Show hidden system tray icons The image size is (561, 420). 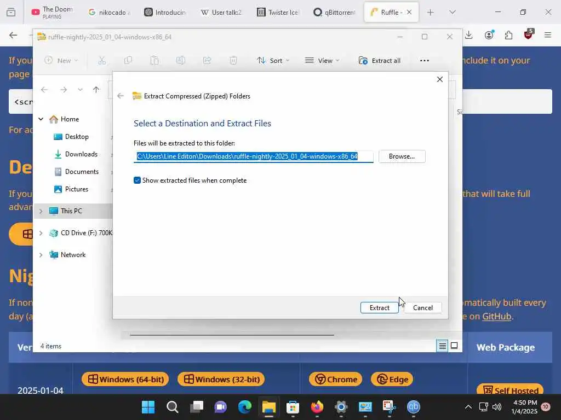468,407
